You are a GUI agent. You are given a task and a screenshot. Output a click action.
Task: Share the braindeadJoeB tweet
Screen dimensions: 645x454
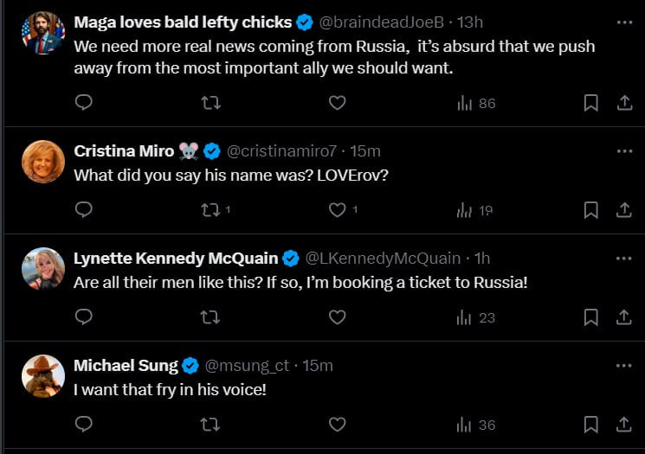[x=623, y=103]
